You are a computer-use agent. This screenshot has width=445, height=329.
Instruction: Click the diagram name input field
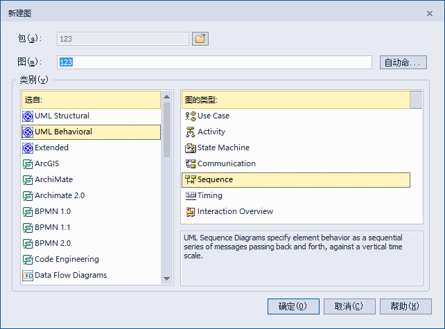(x=215, y=62)
